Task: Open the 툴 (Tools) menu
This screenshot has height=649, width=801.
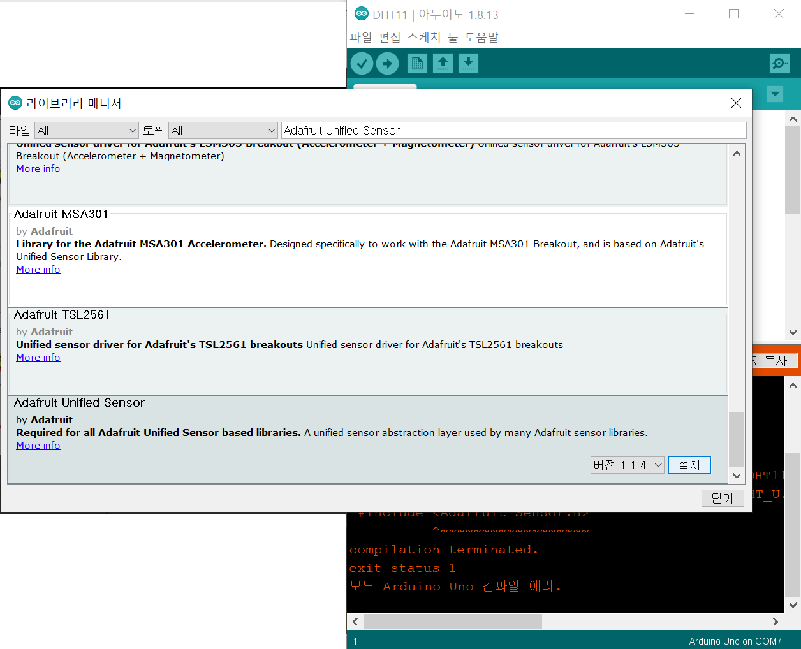Action: [x=453, y=38]
